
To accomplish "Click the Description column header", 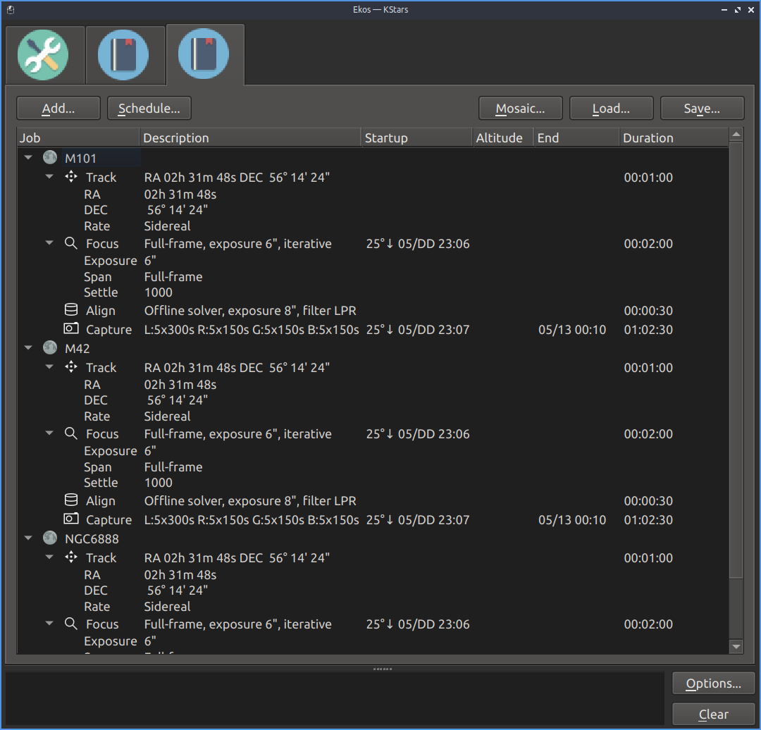I will [x=250, y=138].
